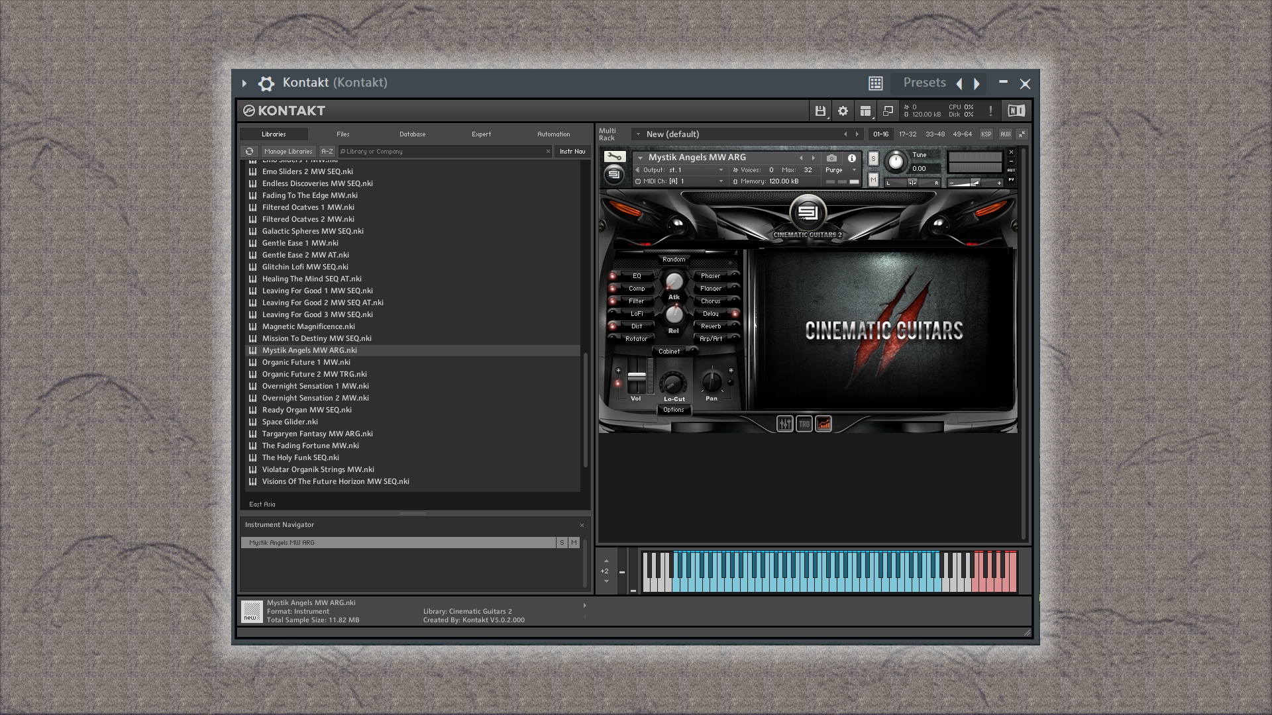Enable the Reverb effect LED

tap(735, 326)
